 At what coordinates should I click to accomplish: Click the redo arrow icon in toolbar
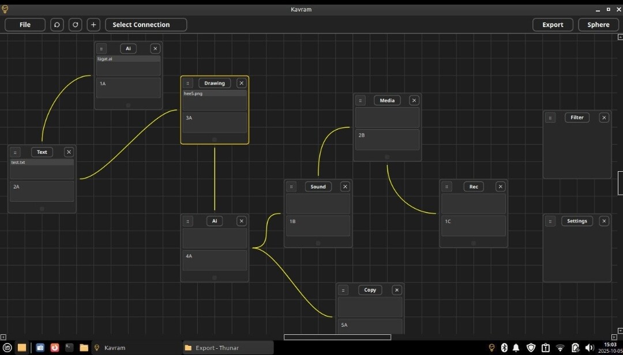(x=75, y=25)
